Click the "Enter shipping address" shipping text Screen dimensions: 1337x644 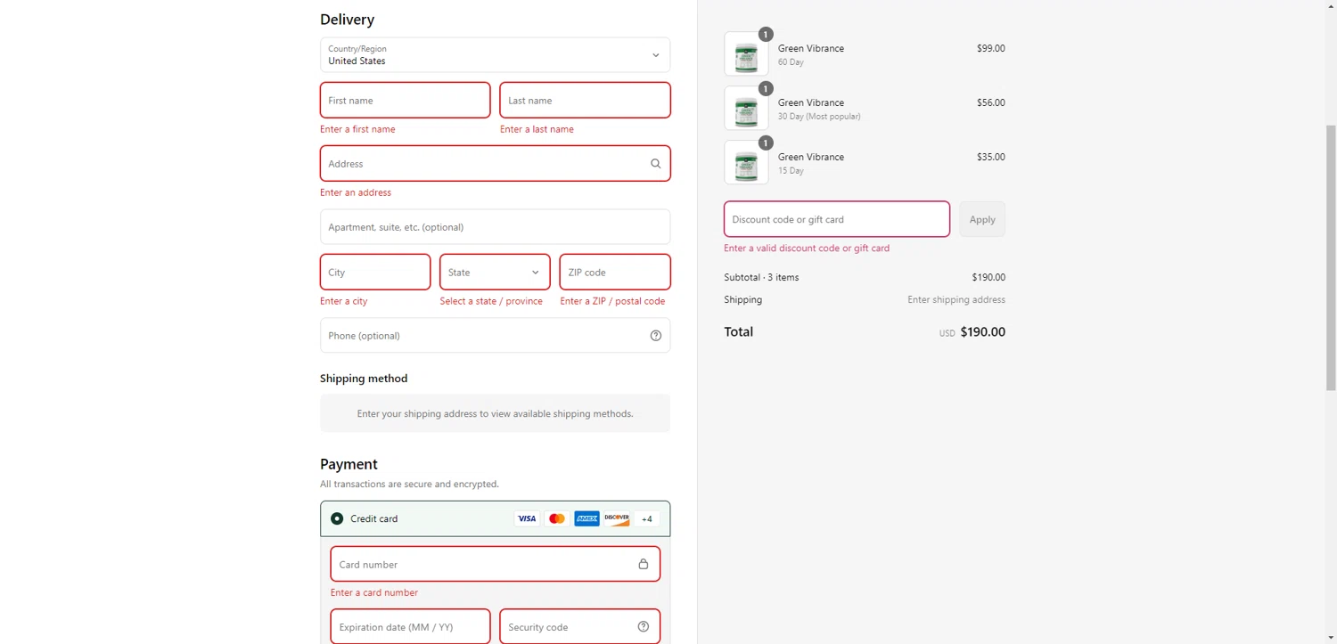[x=956, y=300]
